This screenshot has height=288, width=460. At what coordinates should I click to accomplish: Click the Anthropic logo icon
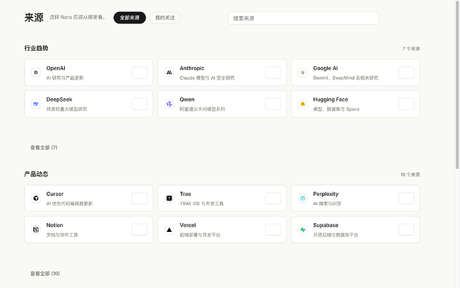[x=170, y=73]
